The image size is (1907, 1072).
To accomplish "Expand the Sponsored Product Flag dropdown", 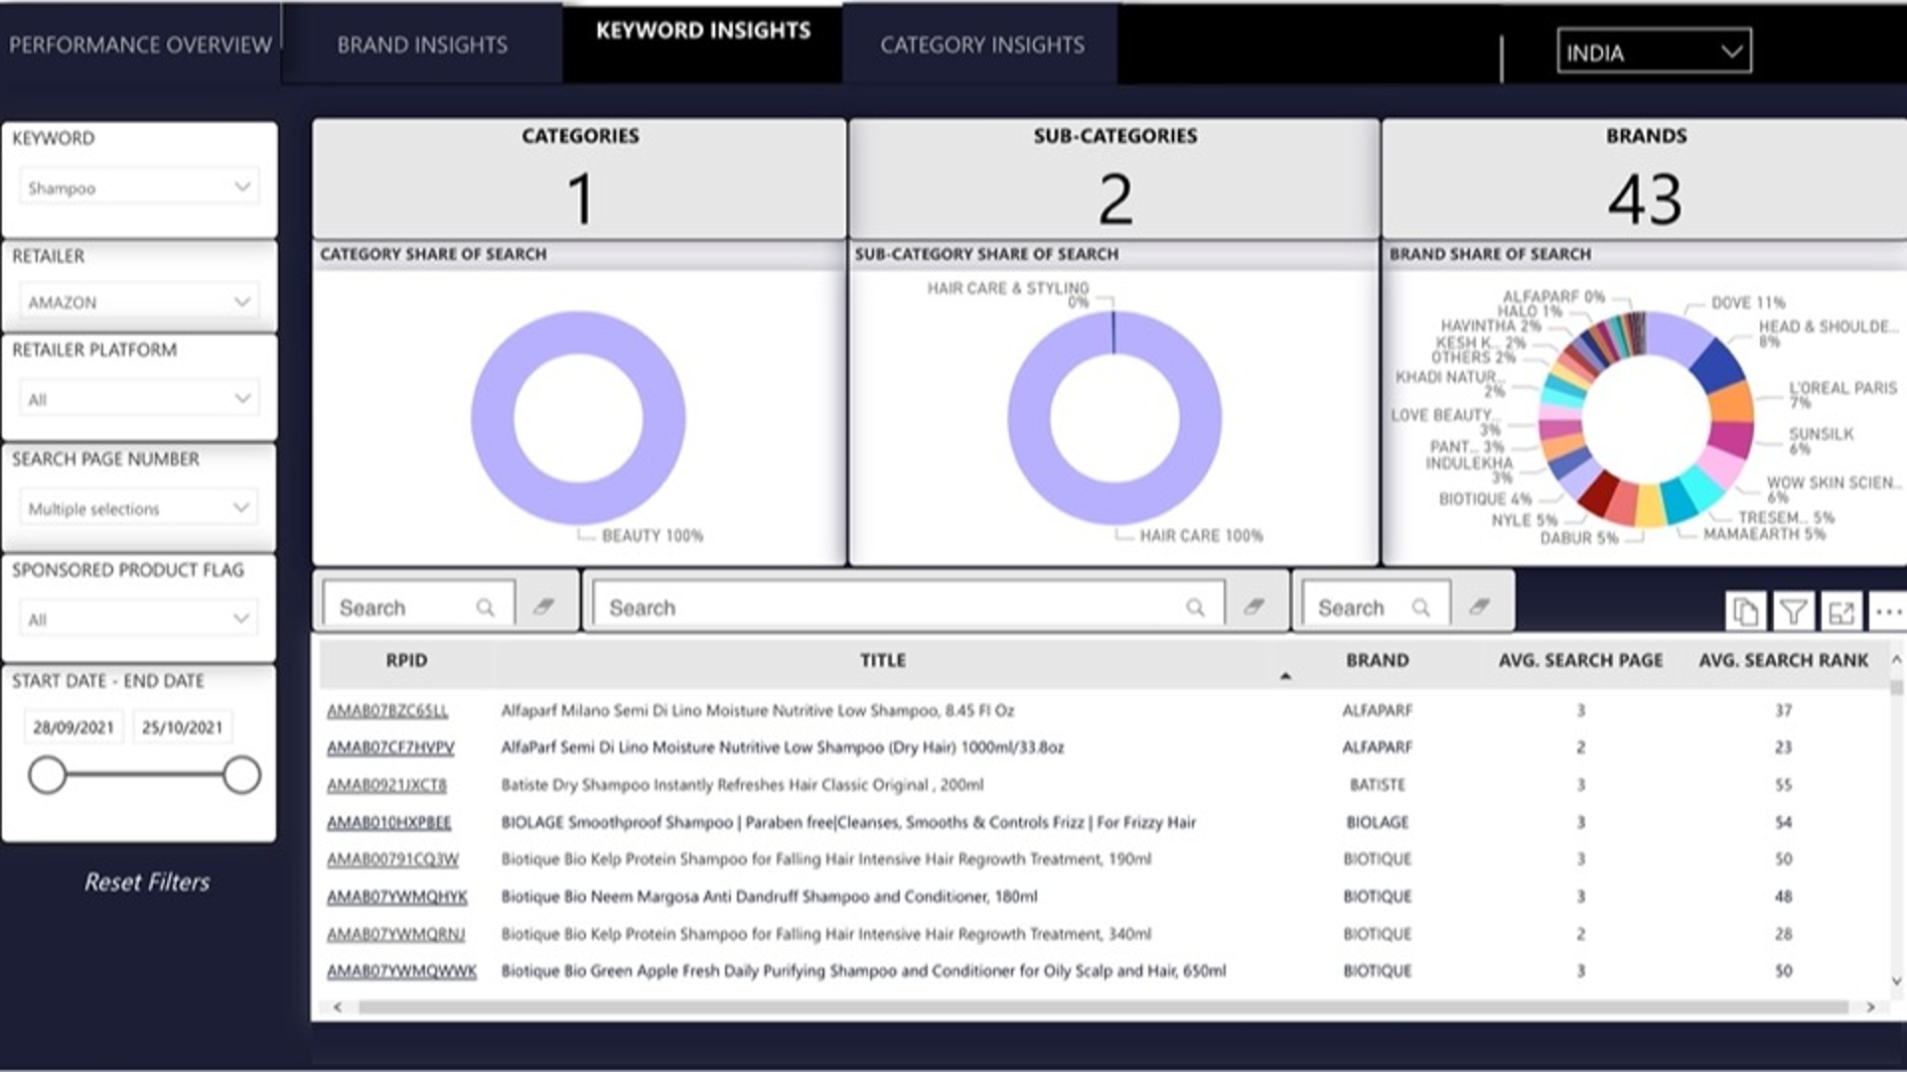I will click(x=139, y=619).
